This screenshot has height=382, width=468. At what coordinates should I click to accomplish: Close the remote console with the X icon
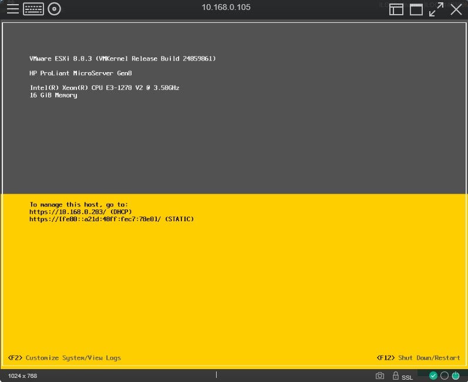pos(456,9)
